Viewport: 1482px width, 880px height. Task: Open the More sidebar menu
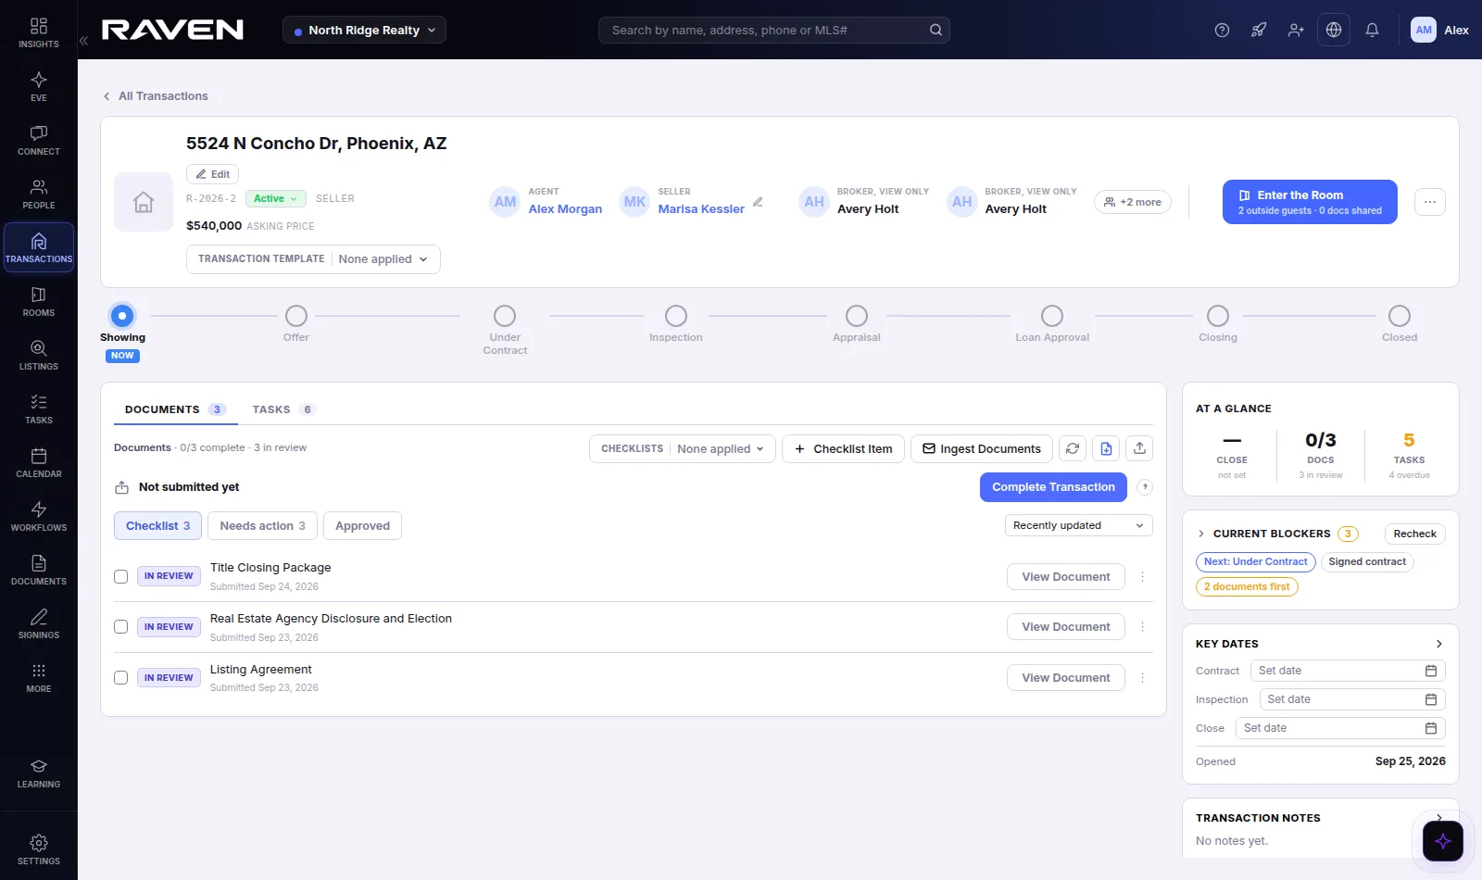coord(38,677)
